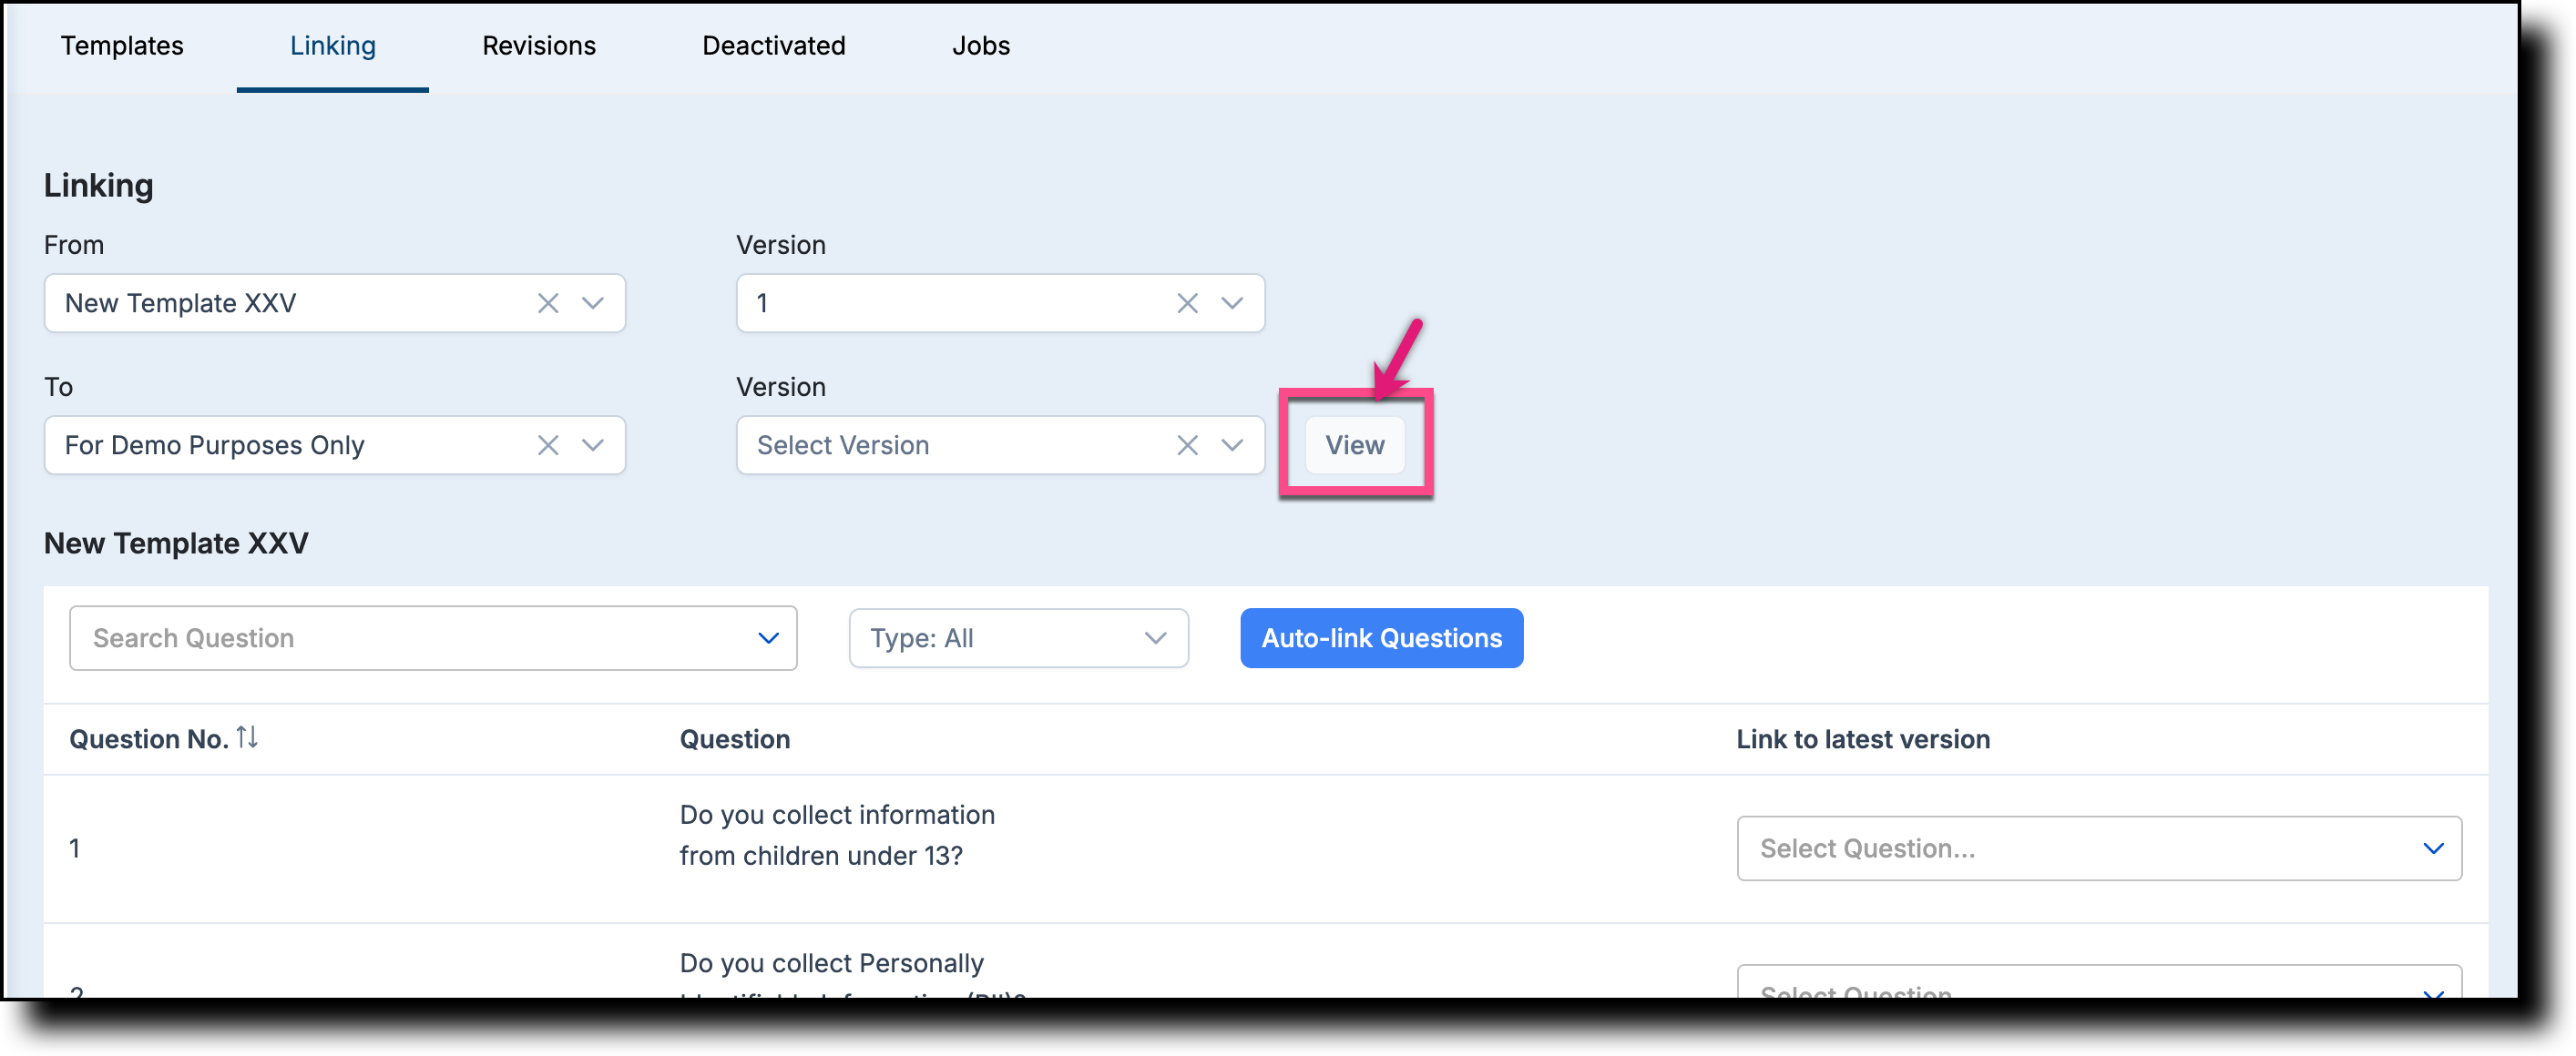Open the Jobs tab
This screenshot has height=1056, width=2576.
pos(980,45)
